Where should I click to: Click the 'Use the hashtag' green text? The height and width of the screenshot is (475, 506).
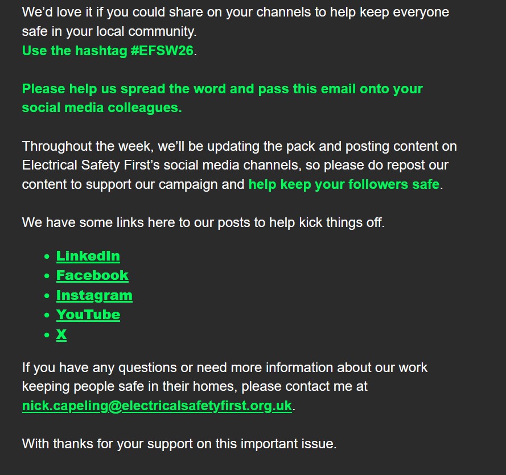point(74,50)
